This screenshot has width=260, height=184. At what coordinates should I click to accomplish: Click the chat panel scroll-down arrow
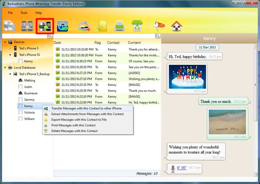[256, 174]
